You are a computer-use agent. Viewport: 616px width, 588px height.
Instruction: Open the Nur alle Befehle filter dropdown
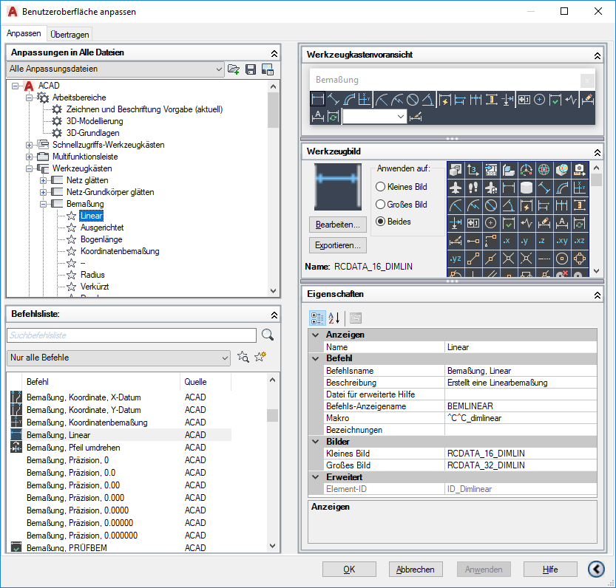pyautogui.click(x=118, y=358)
